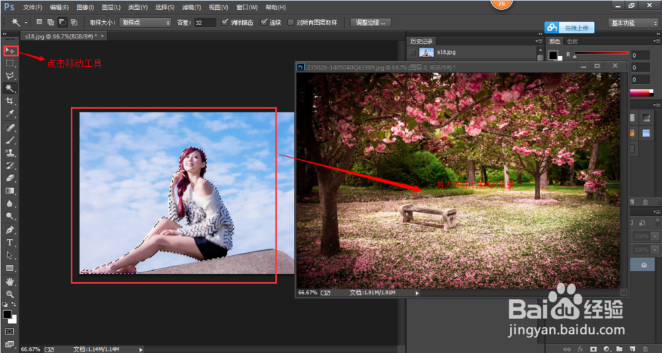Select the Gradient tool
The image size is (662, 353).
click(10, 191)
